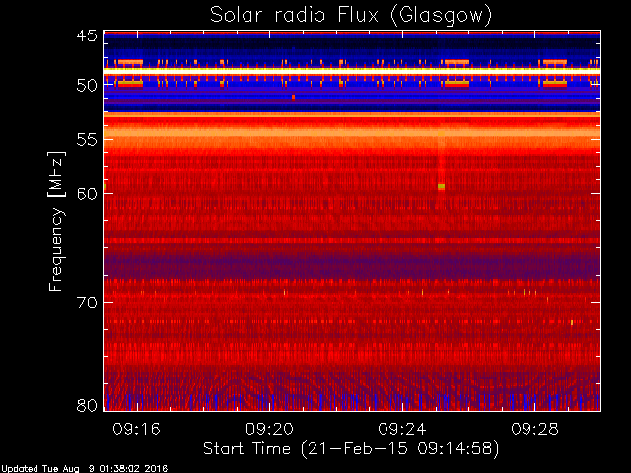
Task: Select the 45 MHz frequency axis label
Action: coord(87,35)
